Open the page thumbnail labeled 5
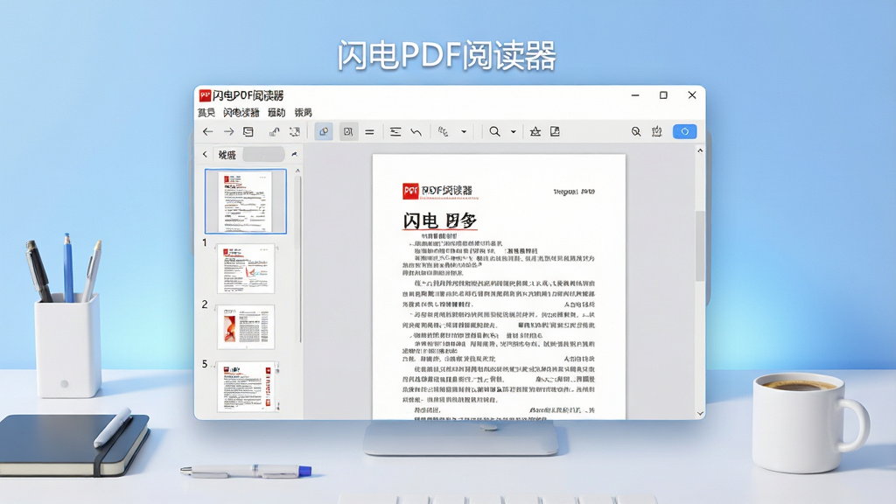The width and height of the screenshot is (896, 504). pyautogui.click(x=248, y=387)
